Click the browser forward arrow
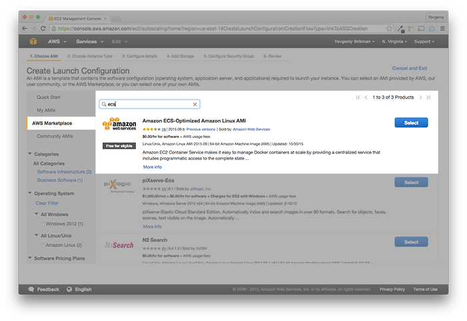467x321 pixels. (34, 29)
